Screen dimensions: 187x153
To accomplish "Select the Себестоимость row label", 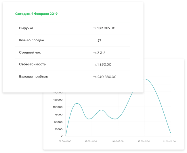I will 32,65.
